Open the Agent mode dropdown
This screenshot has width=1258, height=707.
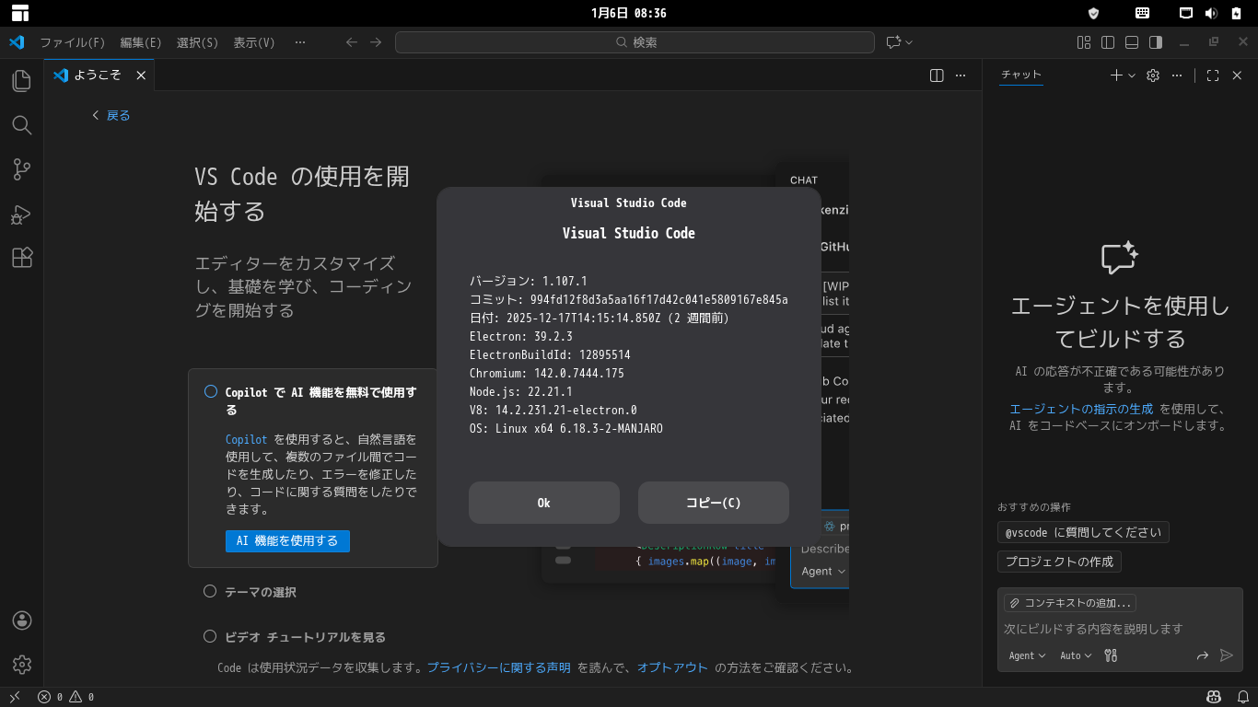coord(1027,655)
